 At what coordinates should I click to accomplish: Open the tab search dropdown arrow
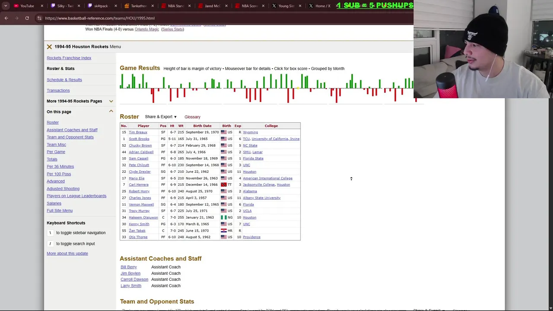pos(6,6)
